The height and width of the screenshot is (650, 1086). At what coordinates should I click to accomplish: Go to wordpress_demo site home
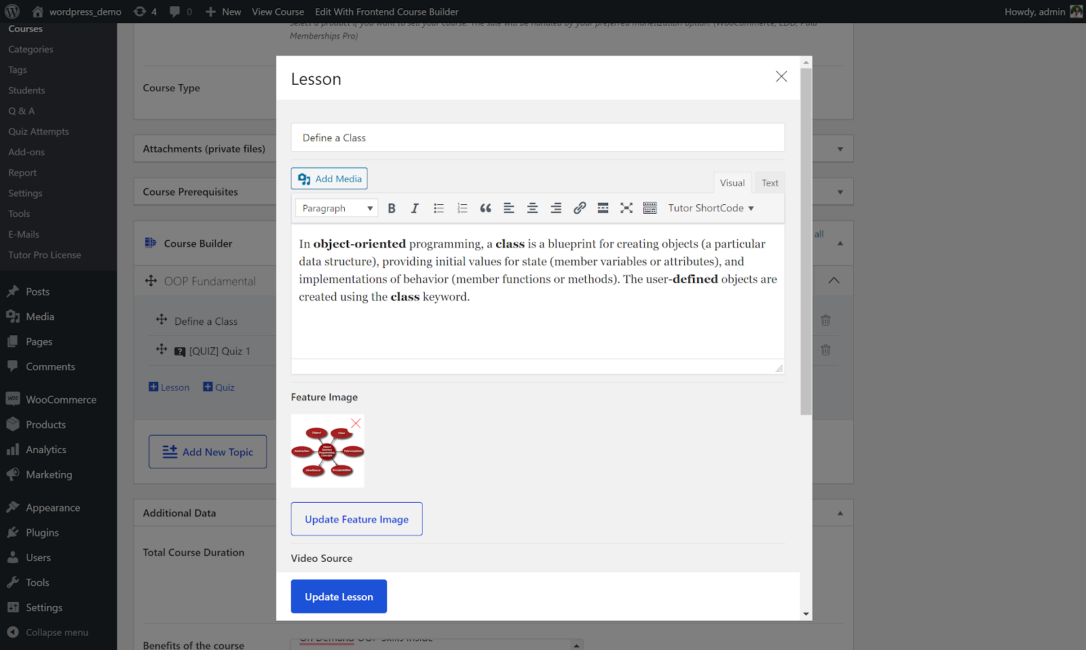point(77,12)
